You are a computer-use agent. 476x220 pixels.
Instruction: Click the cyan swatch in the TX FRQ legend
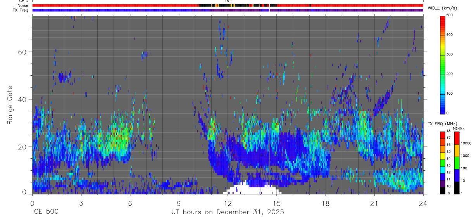point(443,170)
